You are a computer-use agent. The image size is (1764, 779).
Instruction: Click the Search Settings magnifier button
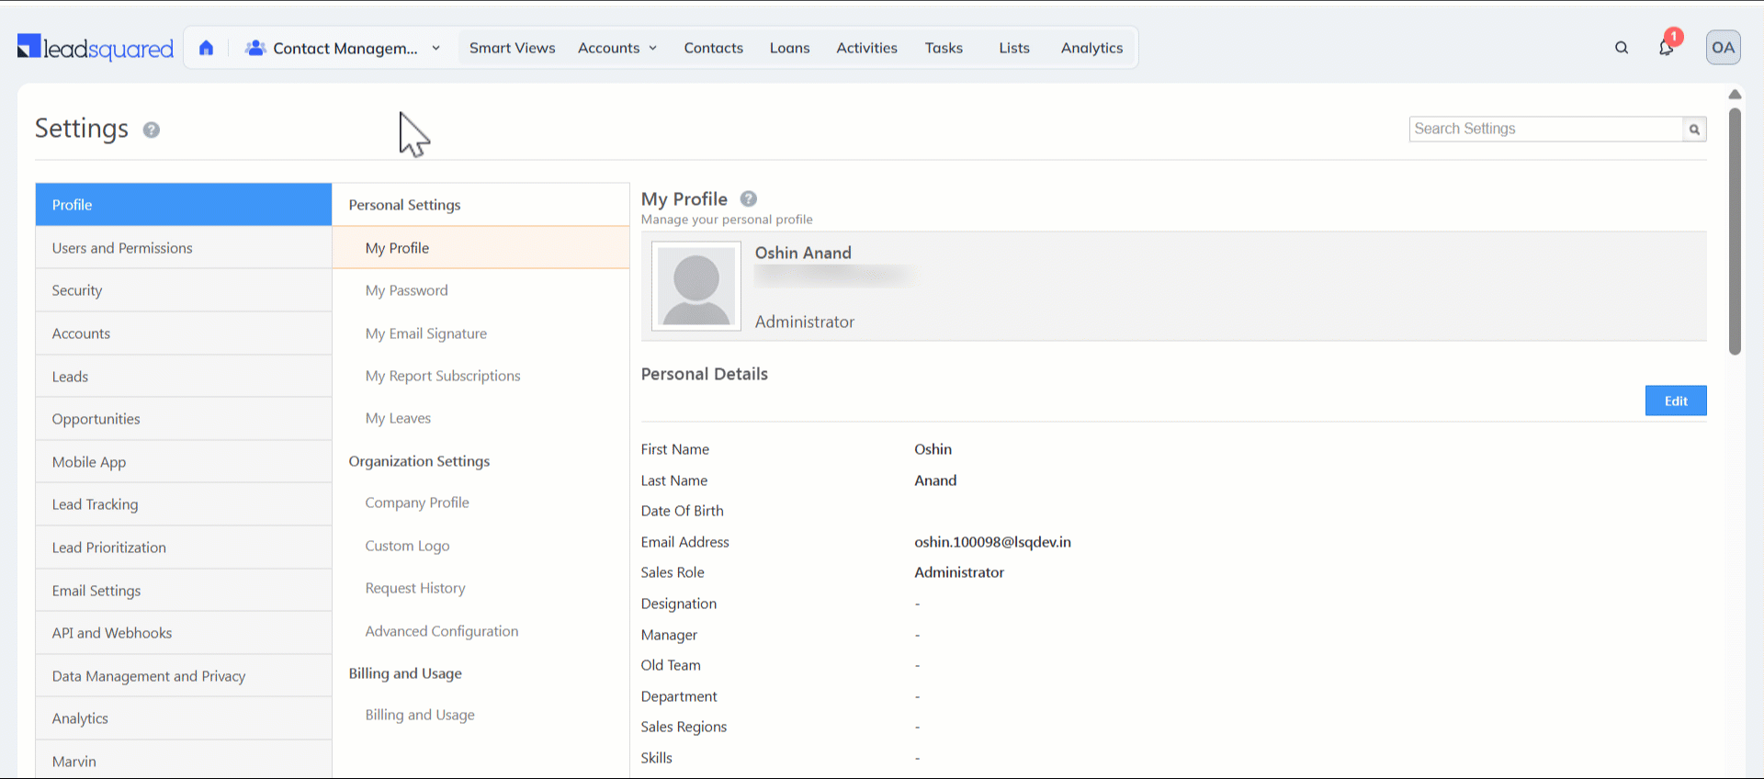1694,130
